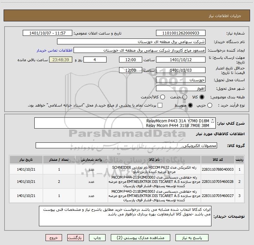This screenshot has width=254, height=245.
Task: Click the delivery city field اهواز
Action: click(x=181, y=88)
